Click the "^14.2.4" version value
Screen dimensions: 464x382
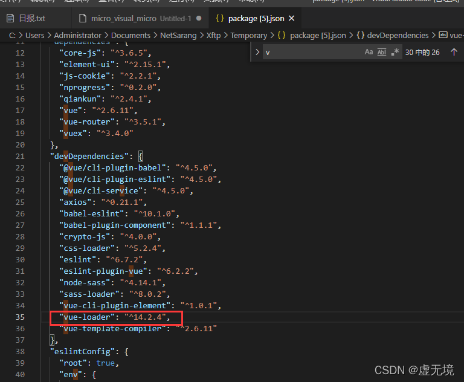(145, 317)
